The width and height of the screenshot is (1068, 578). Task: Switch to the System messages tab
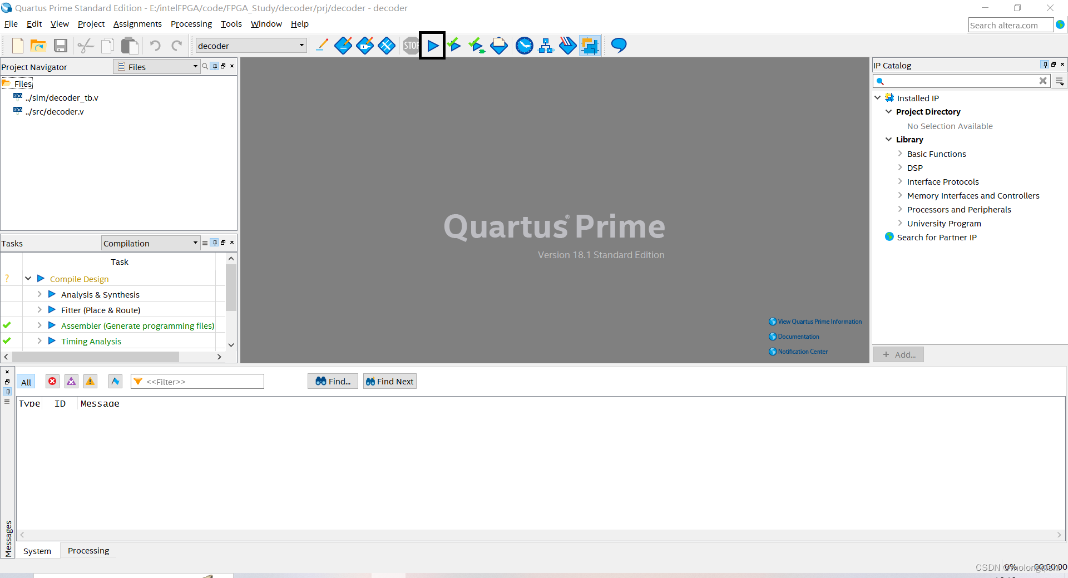pyautogui.click(x=37, y=551)
